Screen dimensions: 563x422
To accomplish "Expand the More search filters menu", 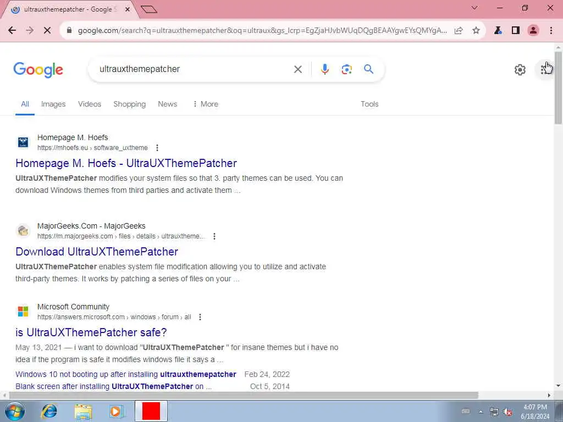I will 206,104.
